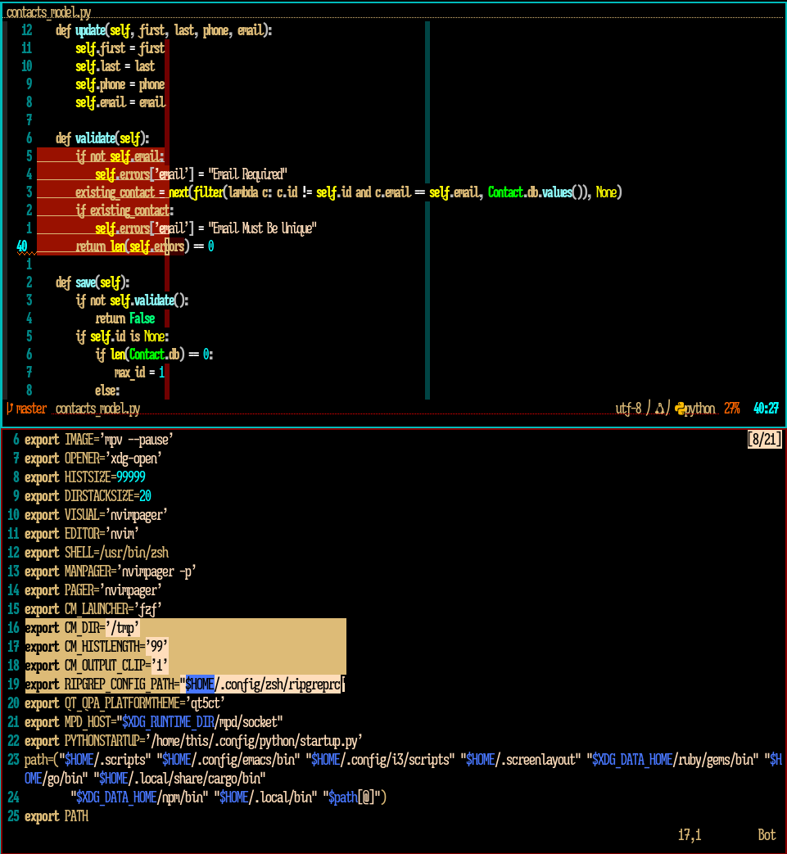Click the 'else:' line
Image resolution: width=787 pixels, height=854 pixels.
108,391
